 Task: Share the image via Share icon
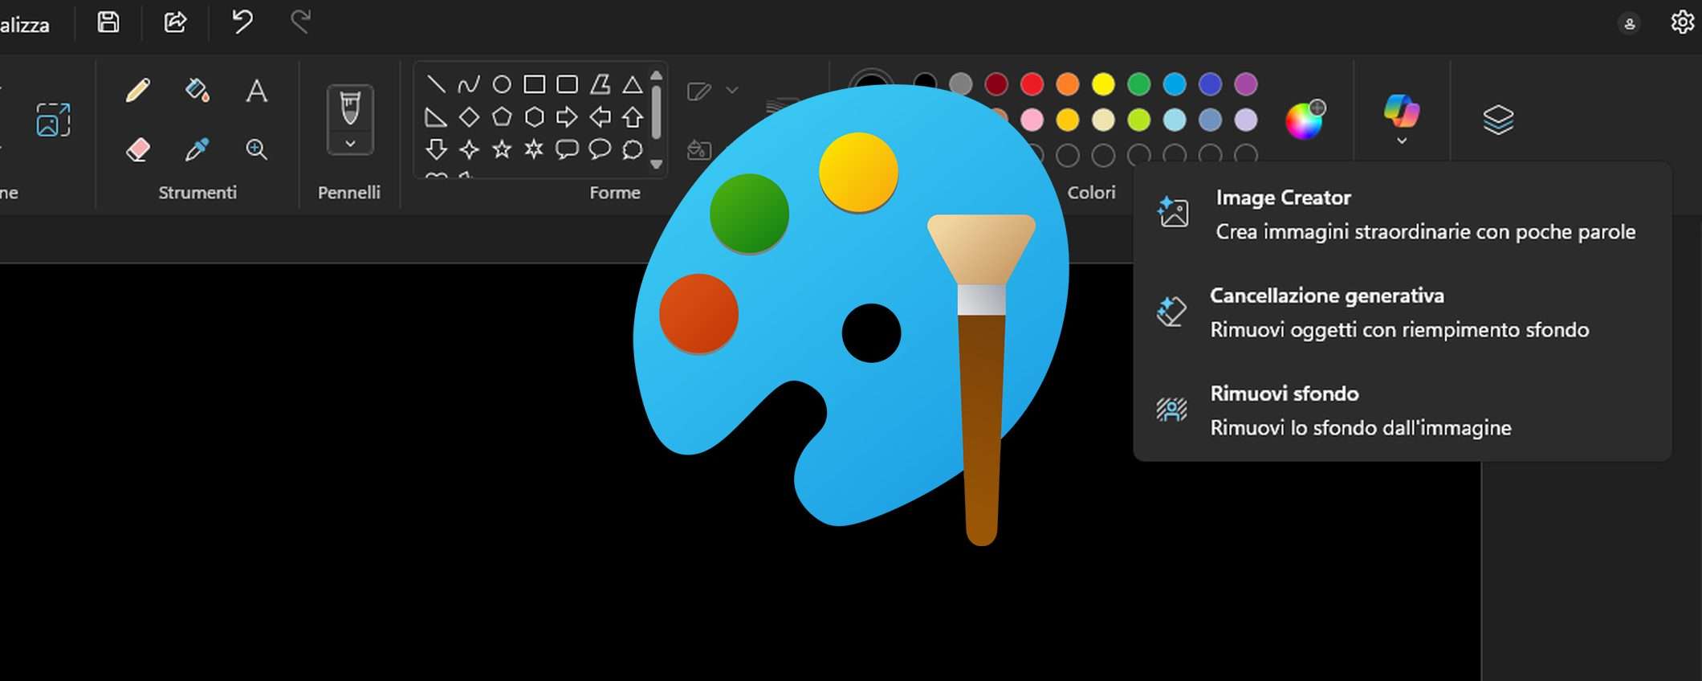click(175, 22)
